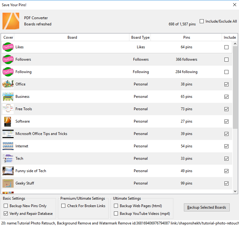
Task: Click the Internet board cover thumbnail
Action: click(8, 146)
